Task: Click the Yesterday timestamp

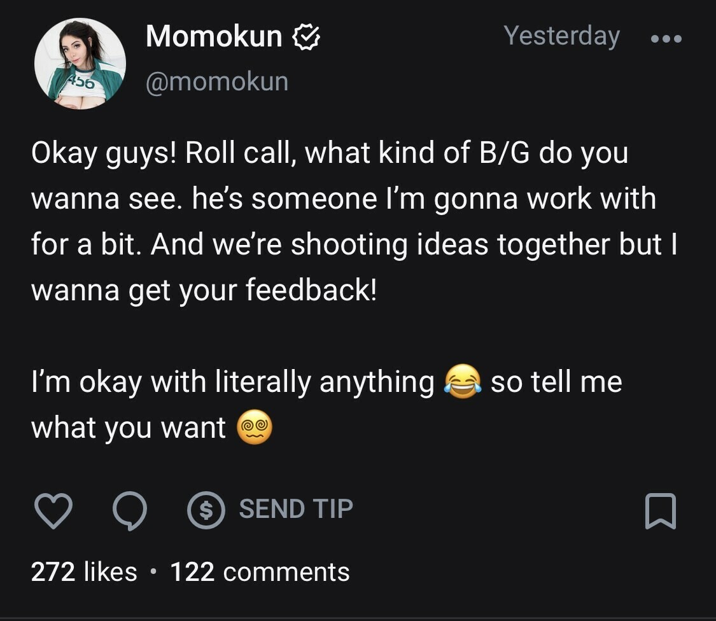Action: pos(561,36)
